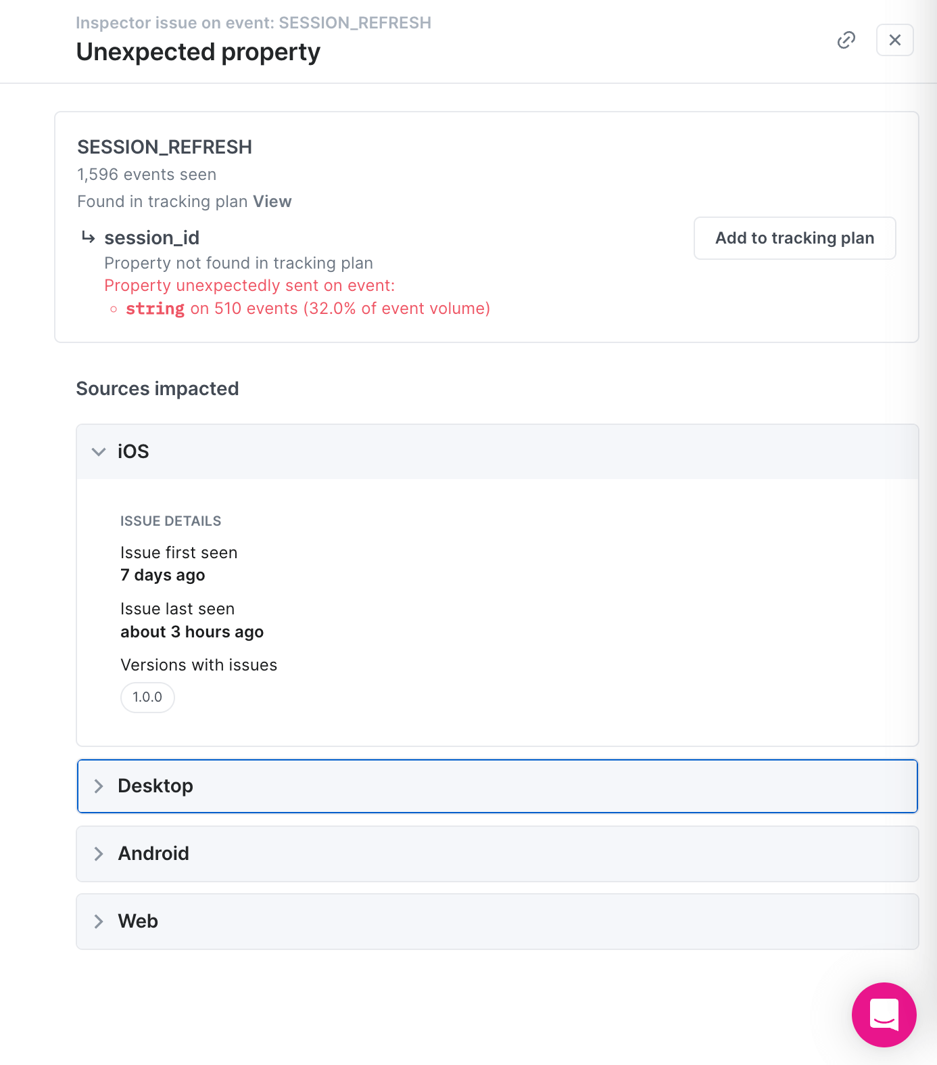Click the session_id property name
Screen dimensions: 937x1065
tap(152, 238)
